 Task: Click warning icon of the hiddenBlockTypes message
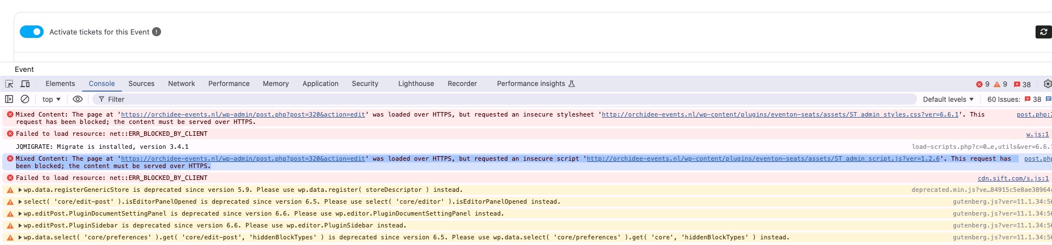[10, 238]
